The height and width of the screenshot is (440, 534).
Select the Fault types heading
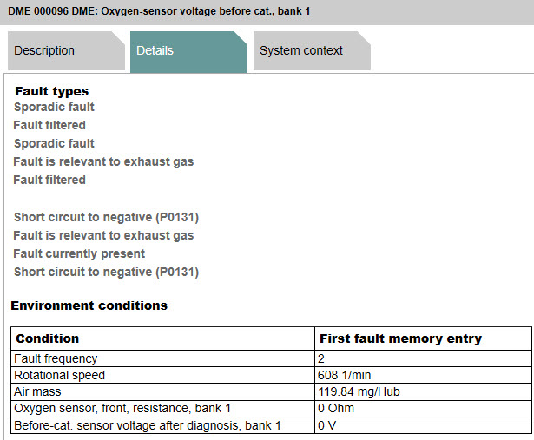point(51,91)
